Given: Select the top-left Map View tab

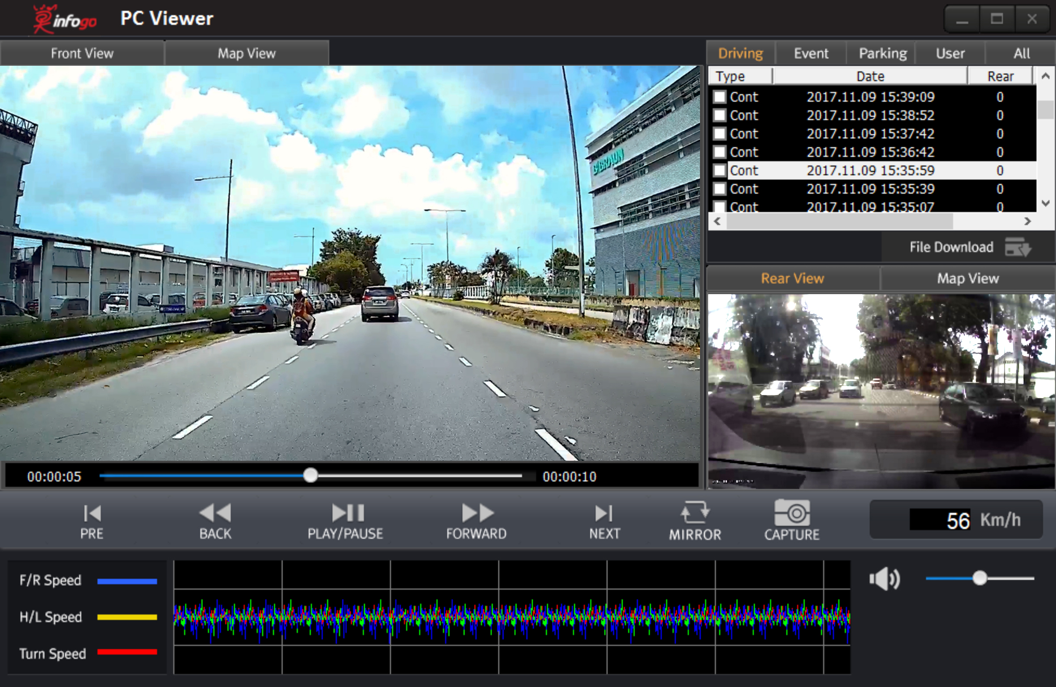Looking at the screenshot, I should coord(247,53).
